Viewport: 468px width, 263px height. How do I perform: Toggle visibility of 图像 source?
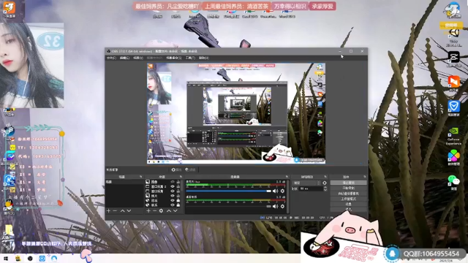[173, 182]
